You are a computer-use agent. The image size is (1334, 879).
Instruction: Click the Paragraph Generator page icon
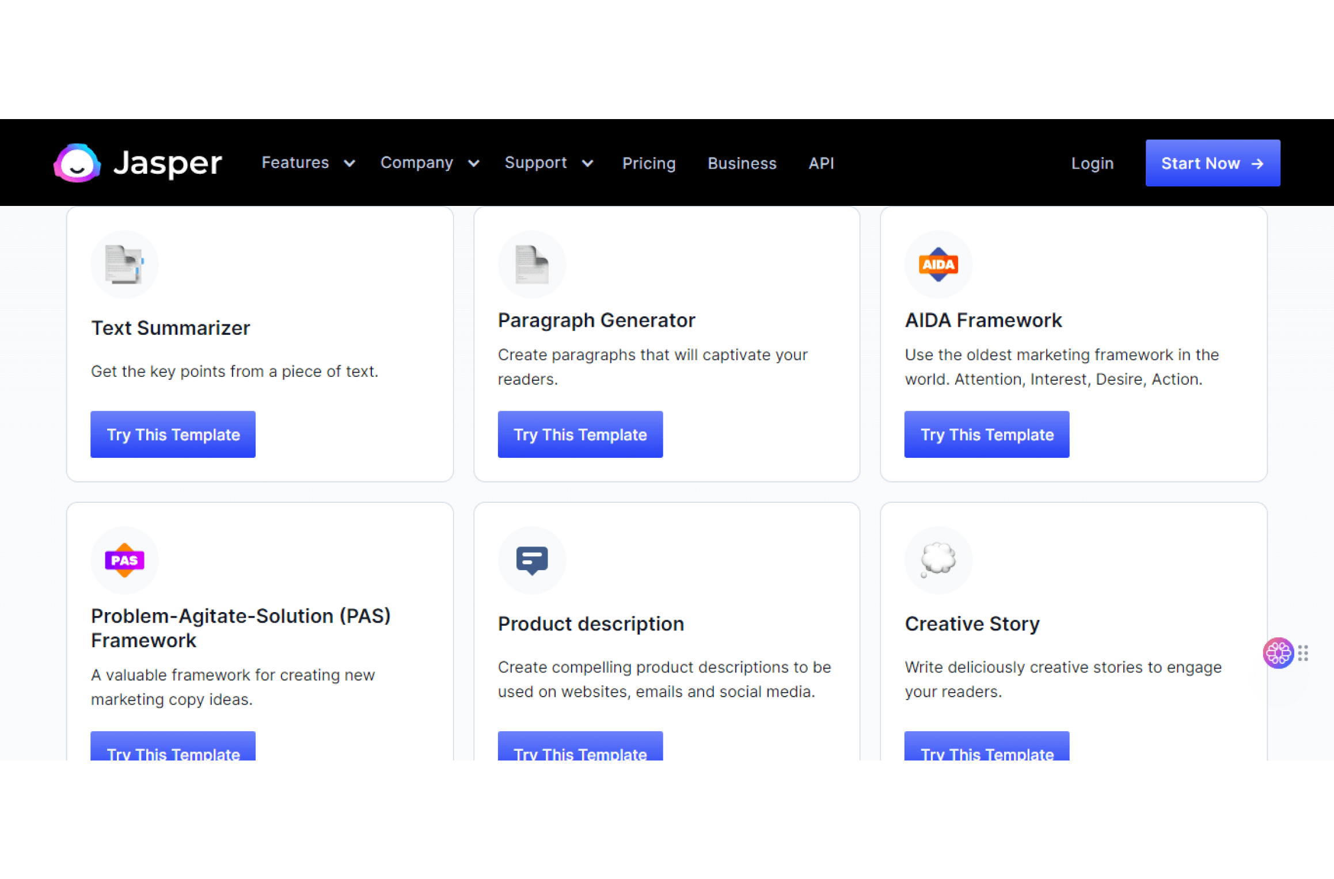click(531, 265)
